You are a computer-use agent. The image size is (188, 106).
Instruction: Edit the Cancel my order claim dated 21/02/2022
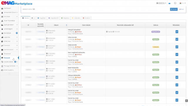tap(177, 62)
